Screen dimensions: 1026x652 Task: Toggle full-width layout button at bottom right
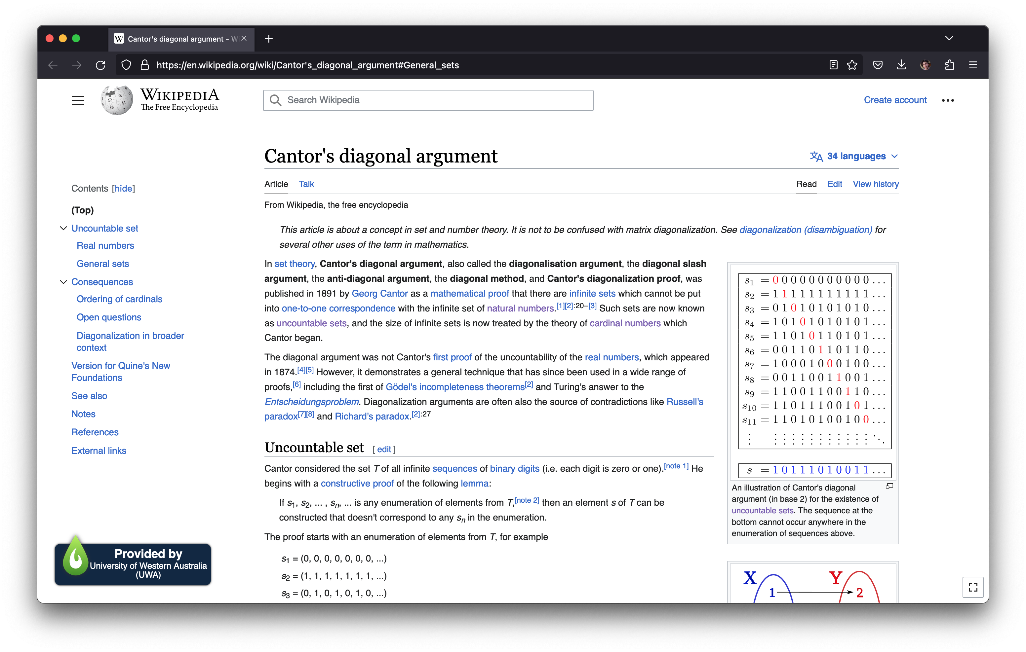[973, 587]
